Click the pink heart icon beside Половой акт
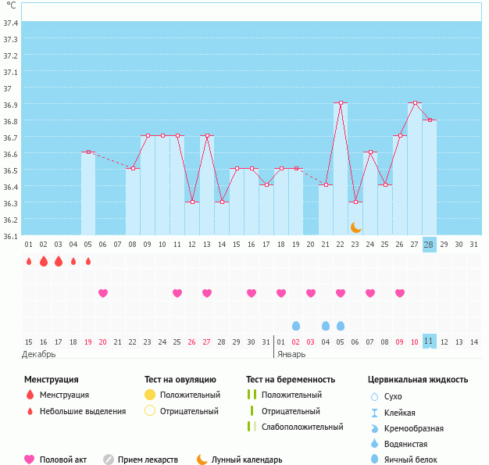Viewport: 489px width, 465px height. pyautogui.click(x=30, y=460)
